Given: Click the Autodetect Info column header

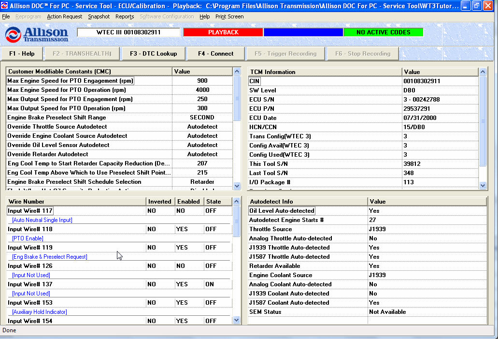Looking at the screenshot, I should coord(308,202).
